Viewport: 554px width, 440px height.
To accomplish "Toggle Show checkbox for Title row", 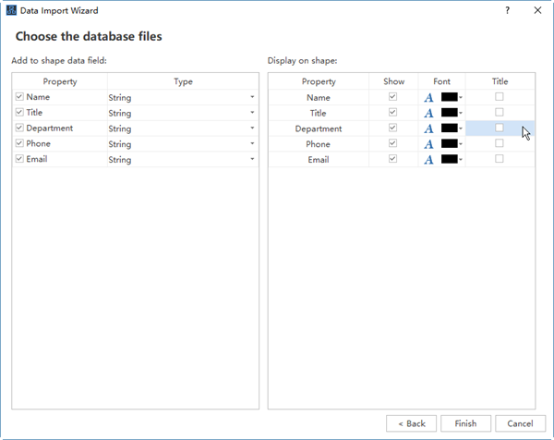I will pos(393,112).
